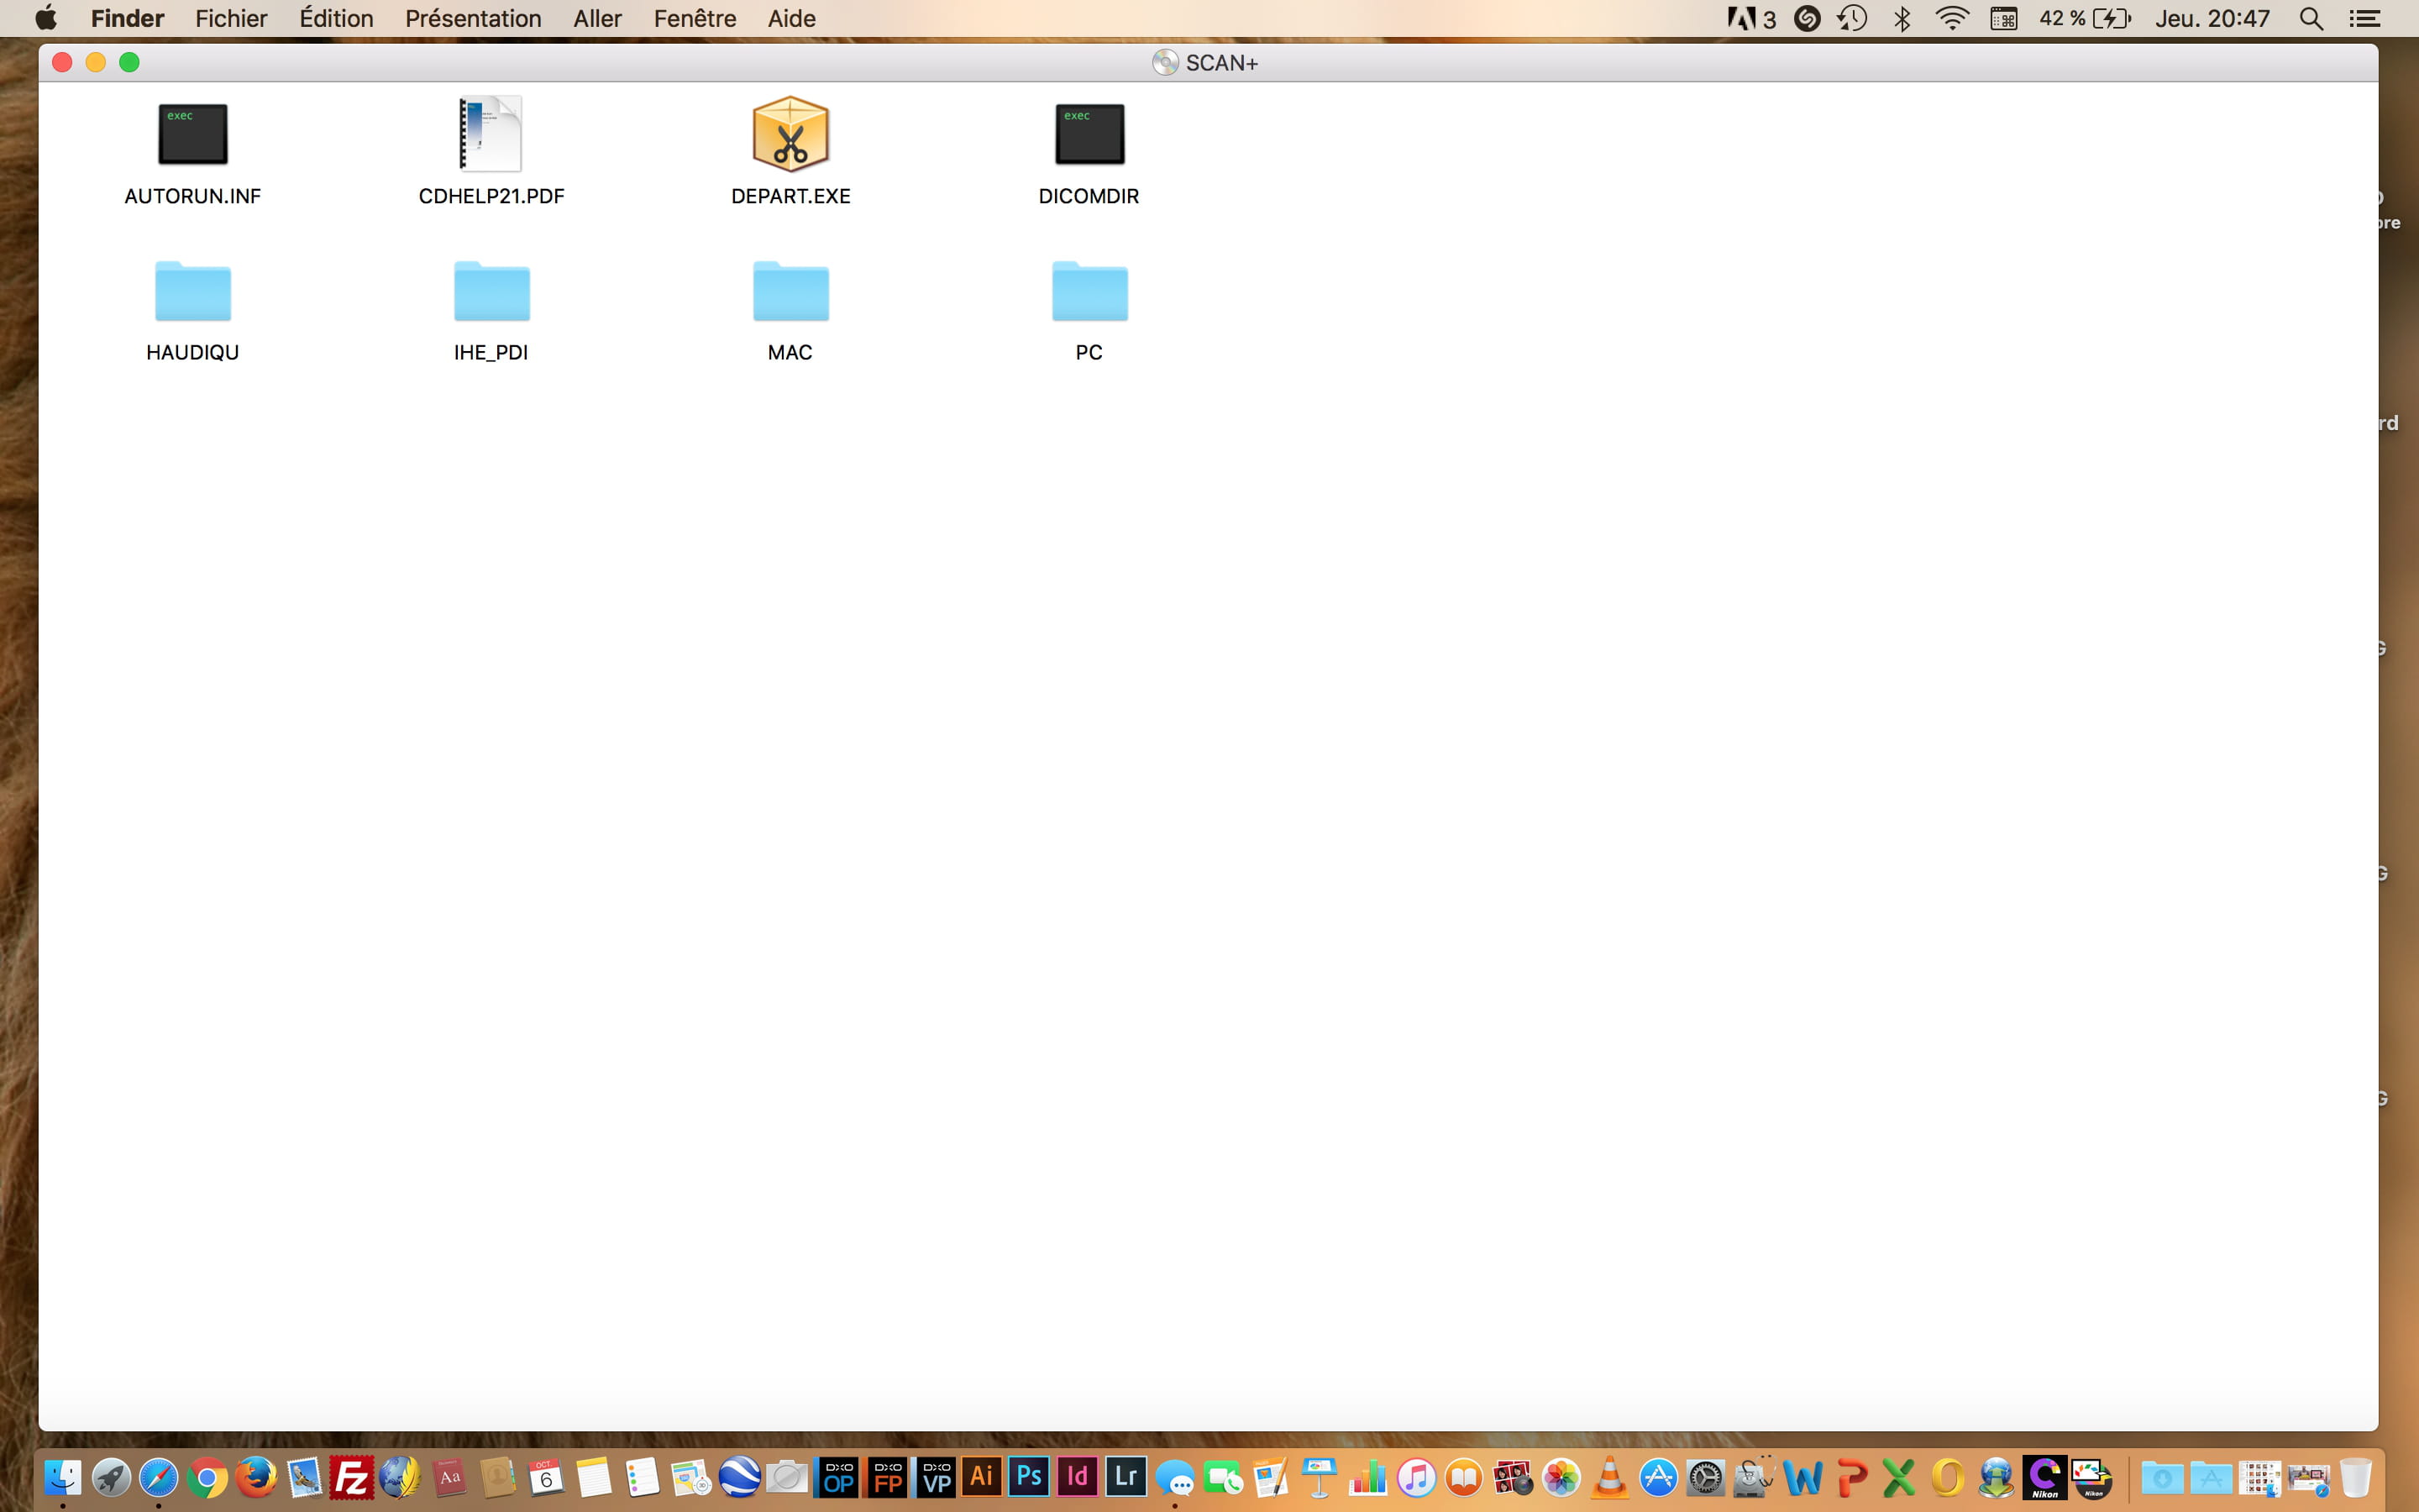Image resolution: width=2419 pixels, height=1512 pixels.
Task: Launch Adobe Lightroom from the Dock
Action: 1126,1477
